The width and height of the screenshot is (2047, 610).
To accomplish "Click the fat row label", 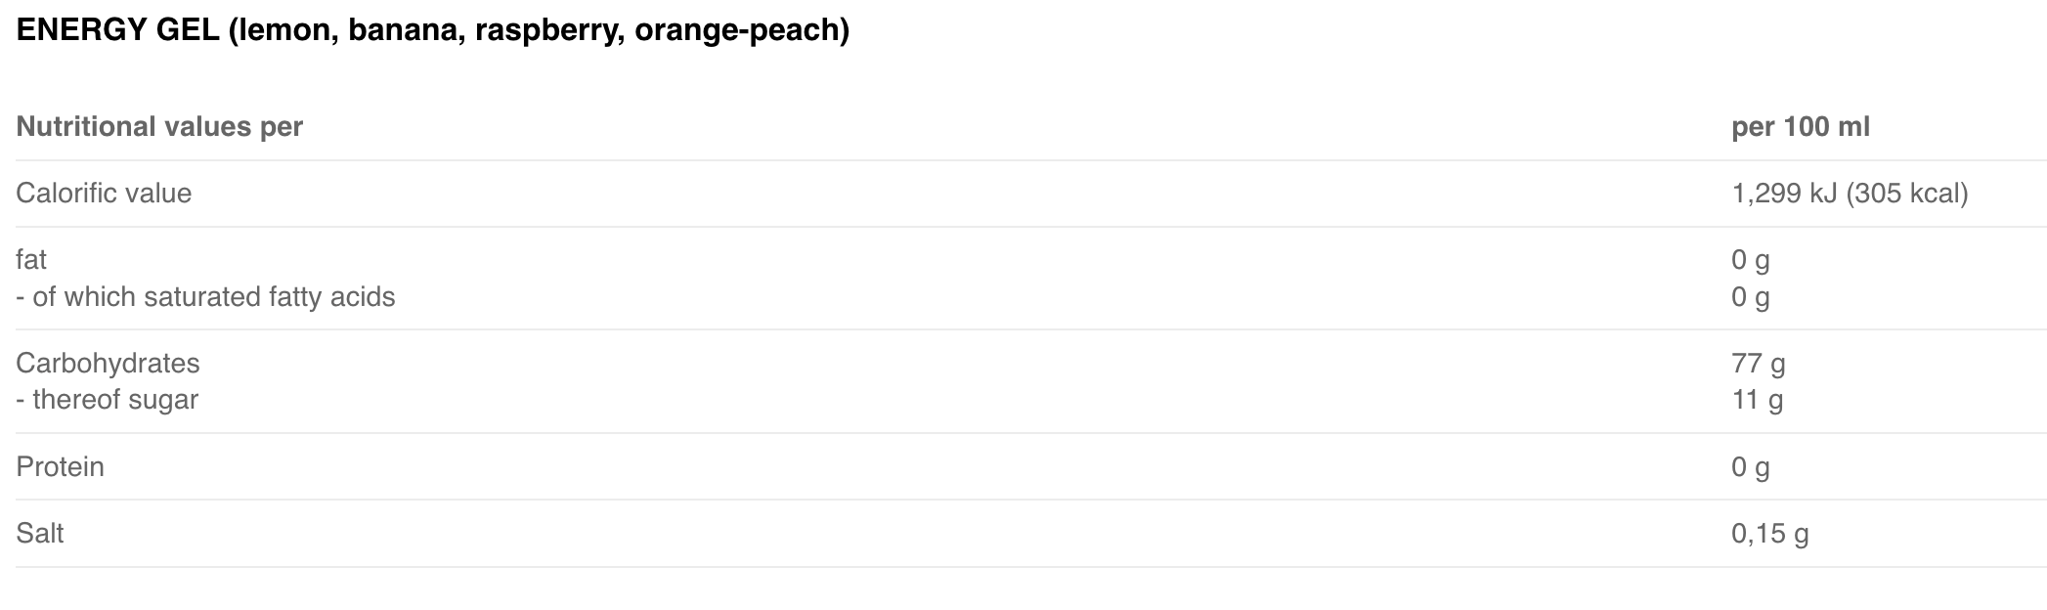I will [31, 260].
